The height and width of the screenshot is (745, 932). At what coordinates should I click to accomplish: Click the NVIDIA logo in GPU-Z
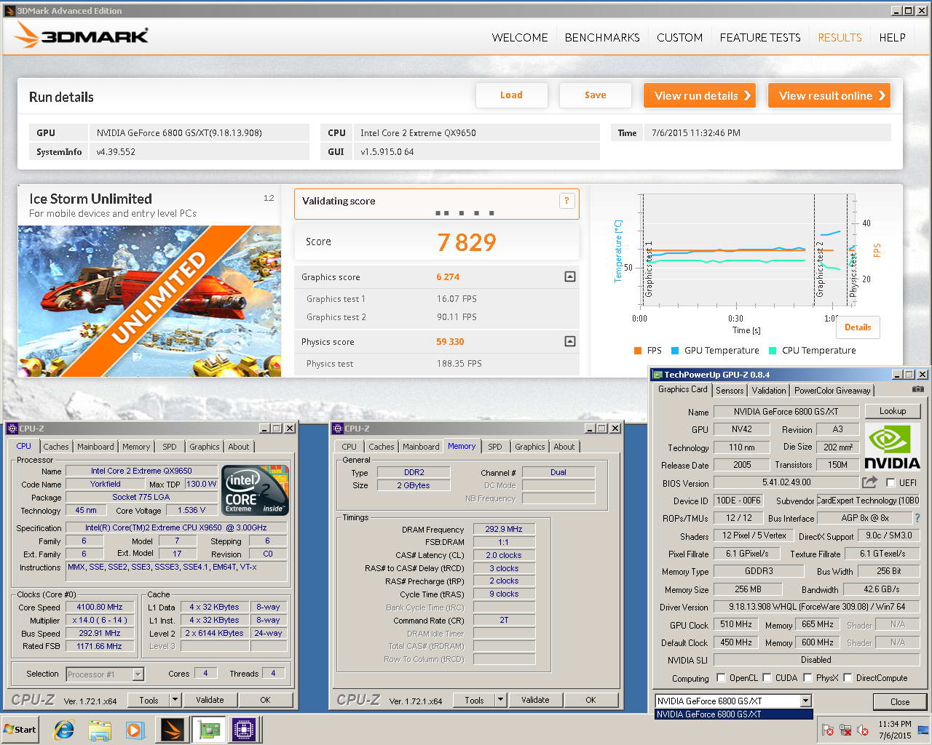coord(892,447)
